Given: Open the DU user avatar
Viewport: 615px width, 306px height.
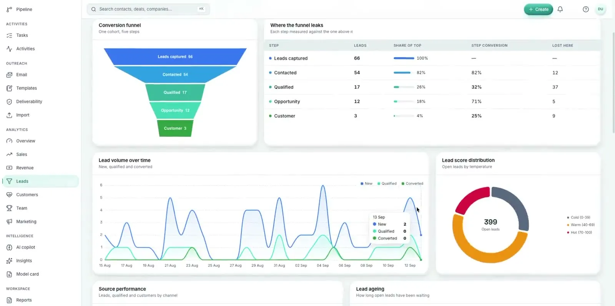Looking at the screenshot, I should pyautogui.click(x=600, y=9).
